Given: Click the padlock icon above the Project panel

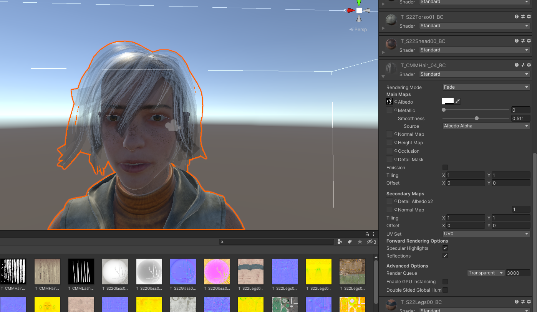Looking at the screenshot, I should tap(367, 234).
